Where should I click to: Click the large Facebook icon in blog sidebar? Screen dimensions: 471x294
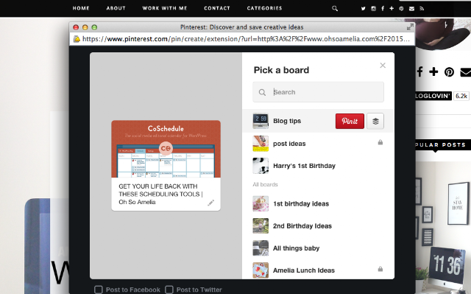419,72
